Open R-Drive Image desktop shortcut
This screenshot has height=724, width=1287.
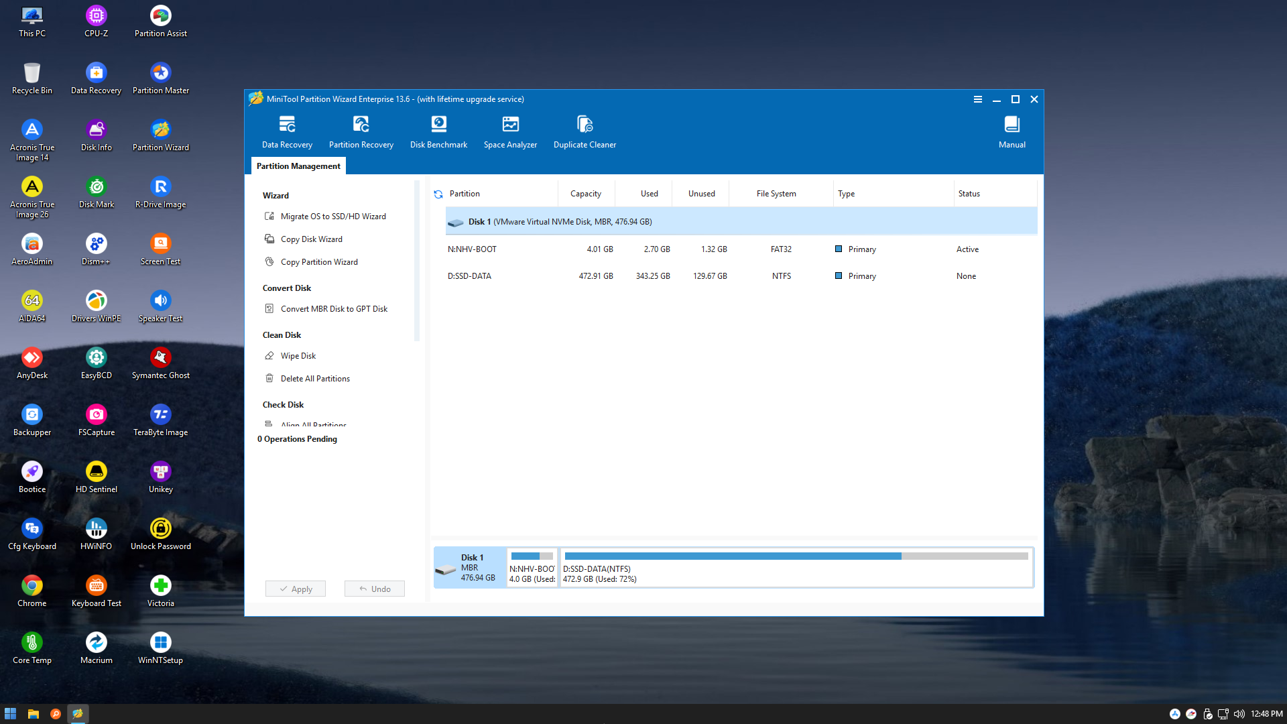pyautogui.click(x=161, y=192)
